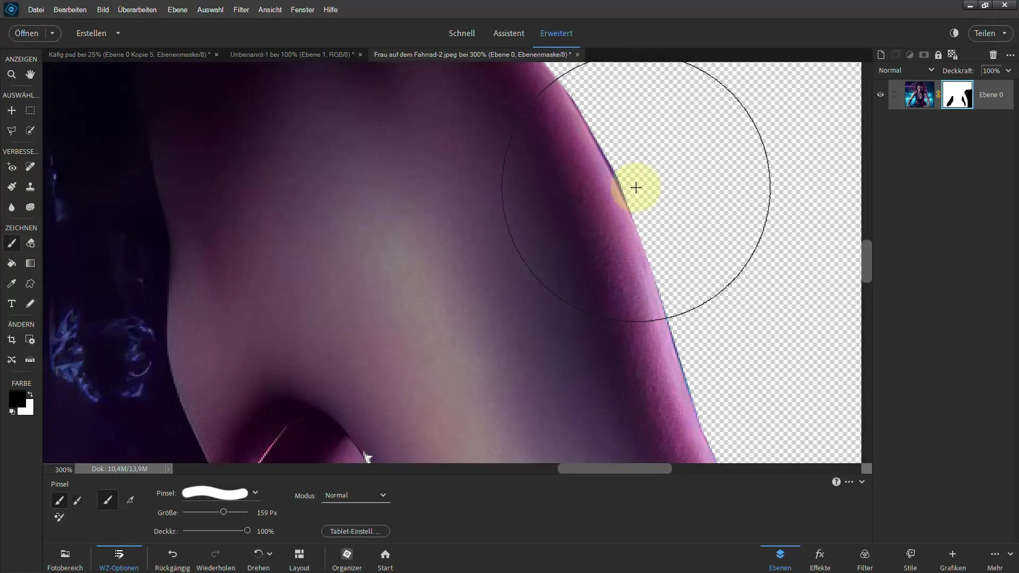
Task: Select the Magic Wand selection tool
Action: (x=30, y=131)
